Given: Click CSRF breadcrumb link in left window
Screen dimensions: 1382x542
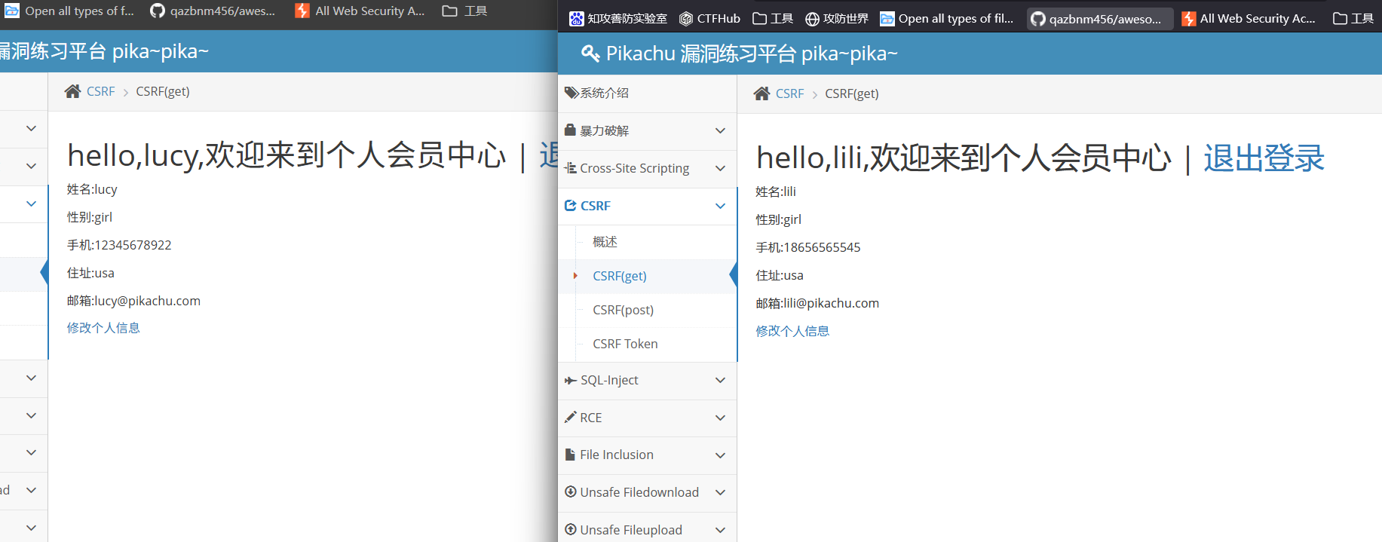Looking at the screenshot, I should point(100,91).
